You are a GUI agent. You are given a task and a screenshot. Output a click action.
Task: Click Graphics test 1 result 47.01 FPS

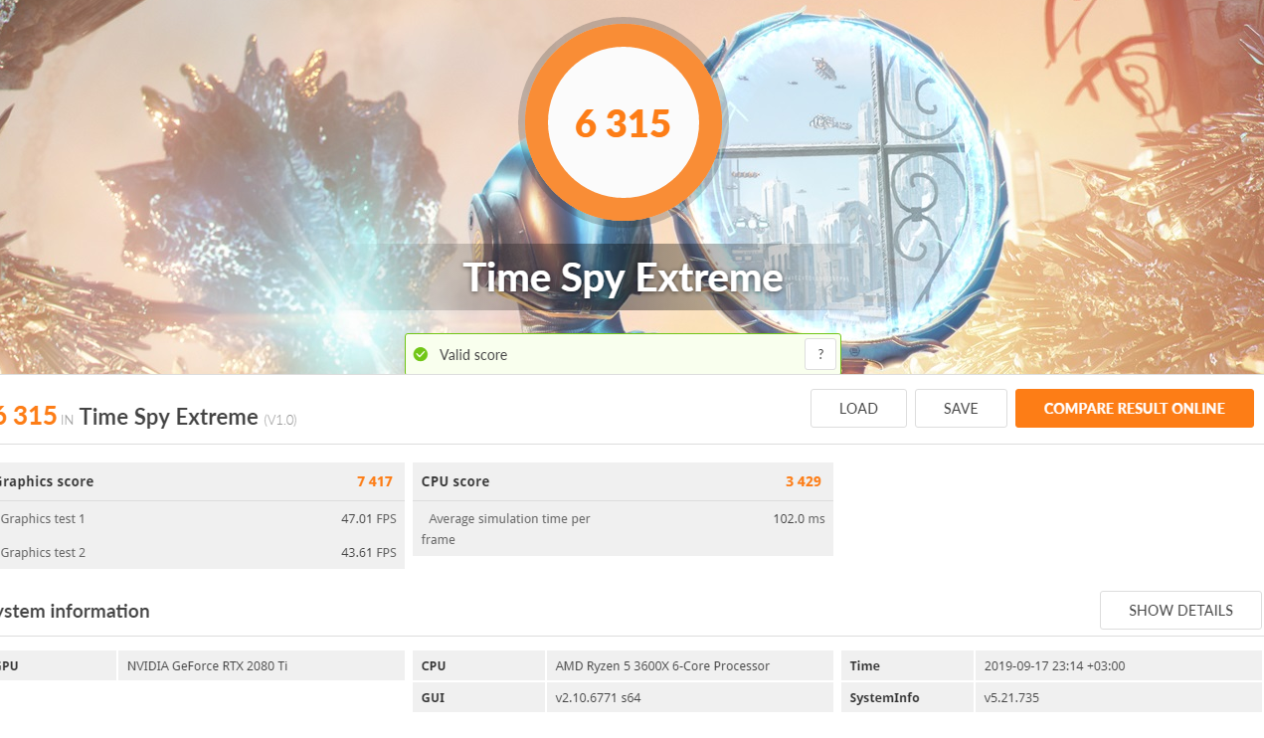pyautogui.click(x=369, y=518)
